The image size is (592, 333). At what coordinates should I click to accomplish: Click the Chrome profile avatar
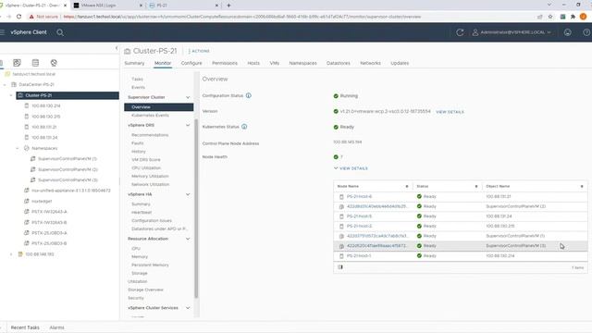click(584, 17)
